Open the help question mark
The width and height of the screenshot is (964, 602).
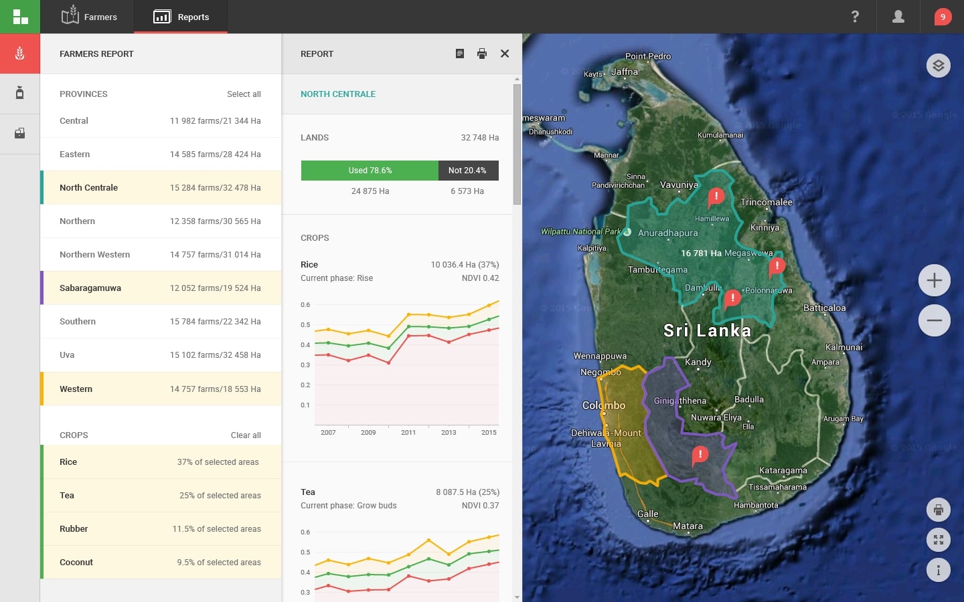pos(855,17)
